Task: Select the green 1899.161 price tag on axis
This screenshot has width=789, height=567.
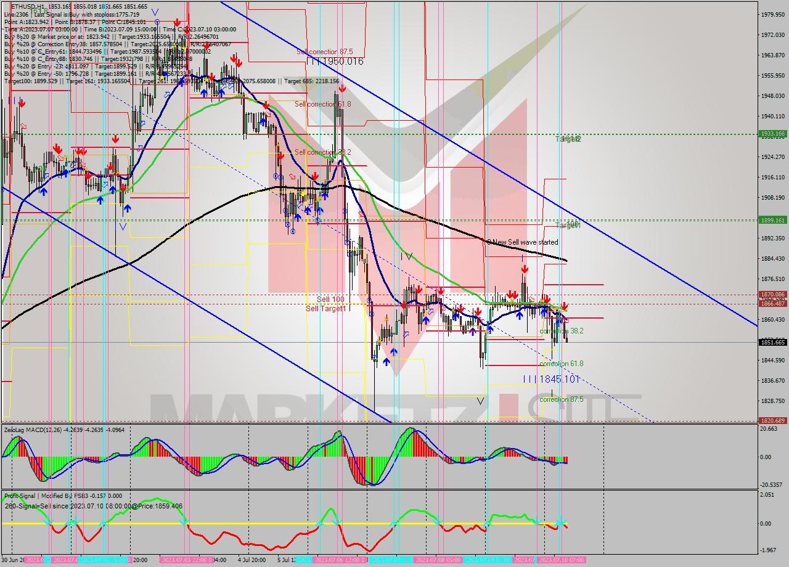Action: pos(772,220)
